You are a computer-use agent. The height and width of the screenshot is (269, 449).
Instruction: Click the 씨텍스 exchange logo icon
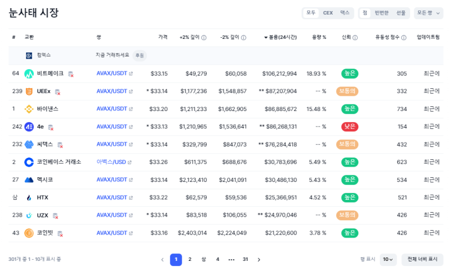(29, 145)
